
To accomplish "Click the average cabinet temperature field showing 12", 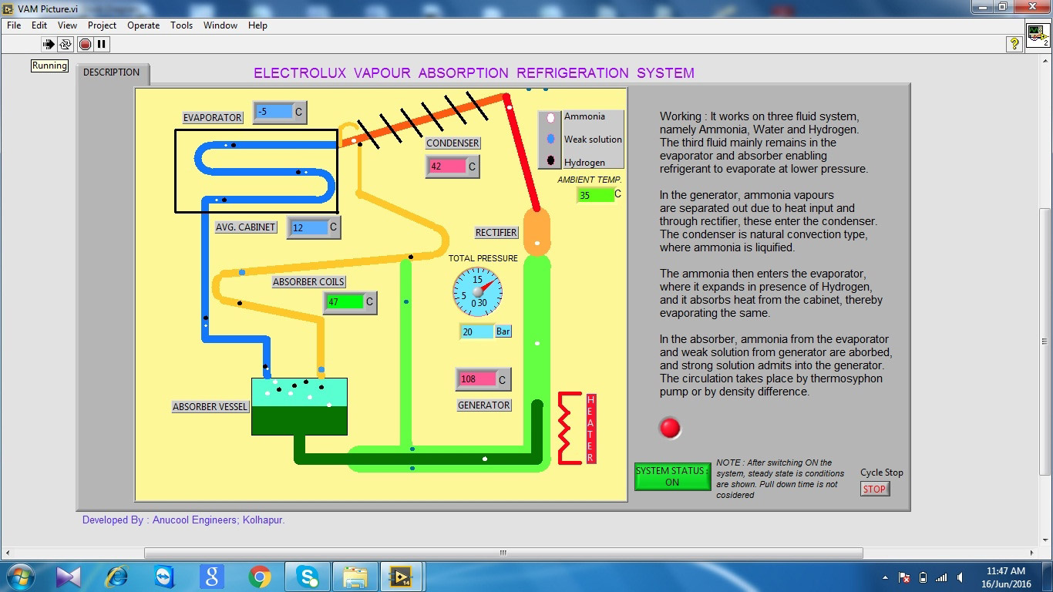I will coord(308,227).
